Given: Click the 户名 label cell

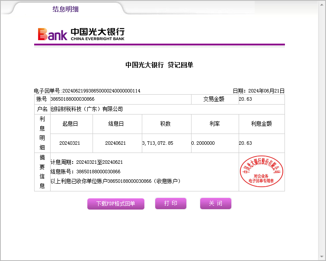Looking at the screenshot, I should (42, 109).
